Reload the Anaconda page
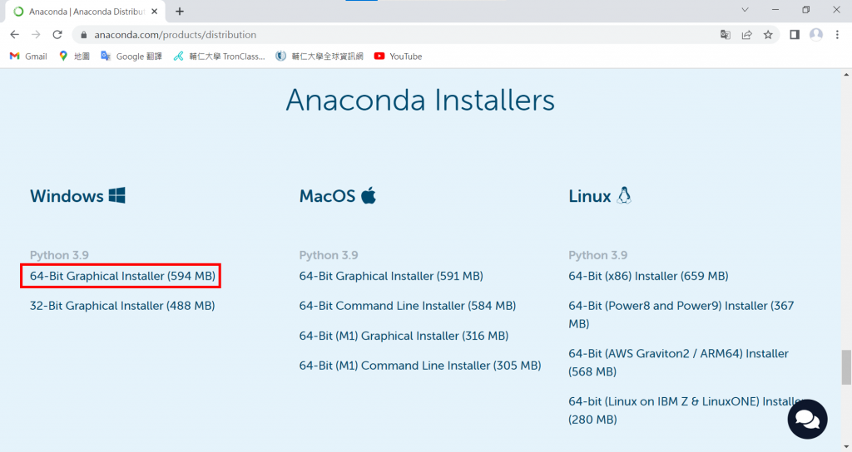Viewport: 852px width, 452px height. coord(57,35)
